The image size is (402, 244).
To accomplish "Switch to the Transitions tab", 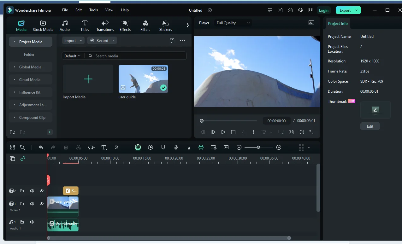I will (x=105, y=26).
